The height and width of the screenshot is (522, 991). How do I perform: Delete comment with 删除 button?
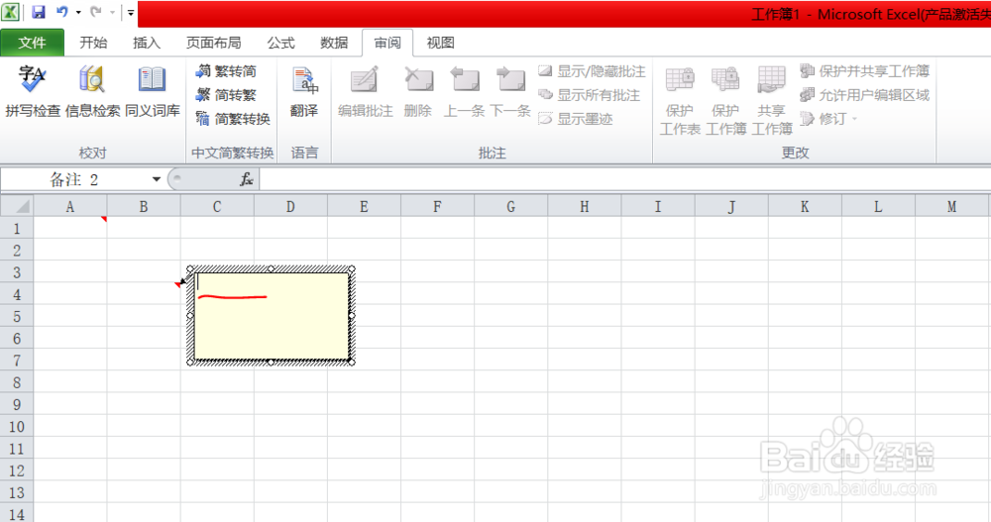coord(418,92)
